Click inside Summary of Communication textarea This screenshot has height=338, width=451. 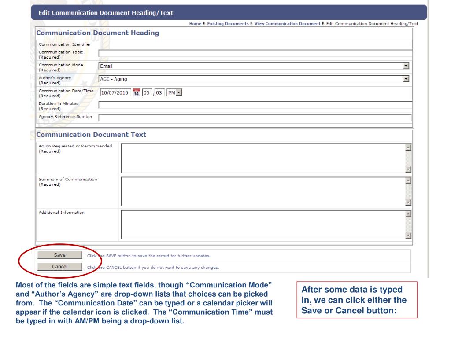(263, 191)
